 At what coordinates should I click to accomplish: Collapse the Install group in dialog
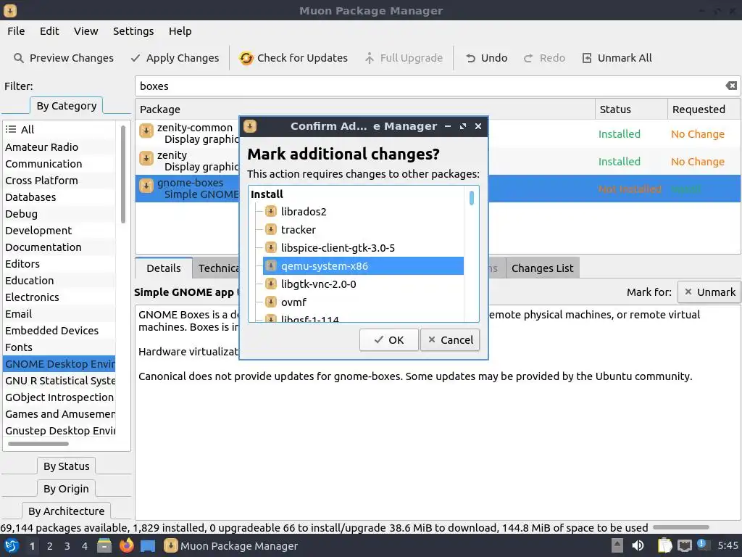coord(267,194)
